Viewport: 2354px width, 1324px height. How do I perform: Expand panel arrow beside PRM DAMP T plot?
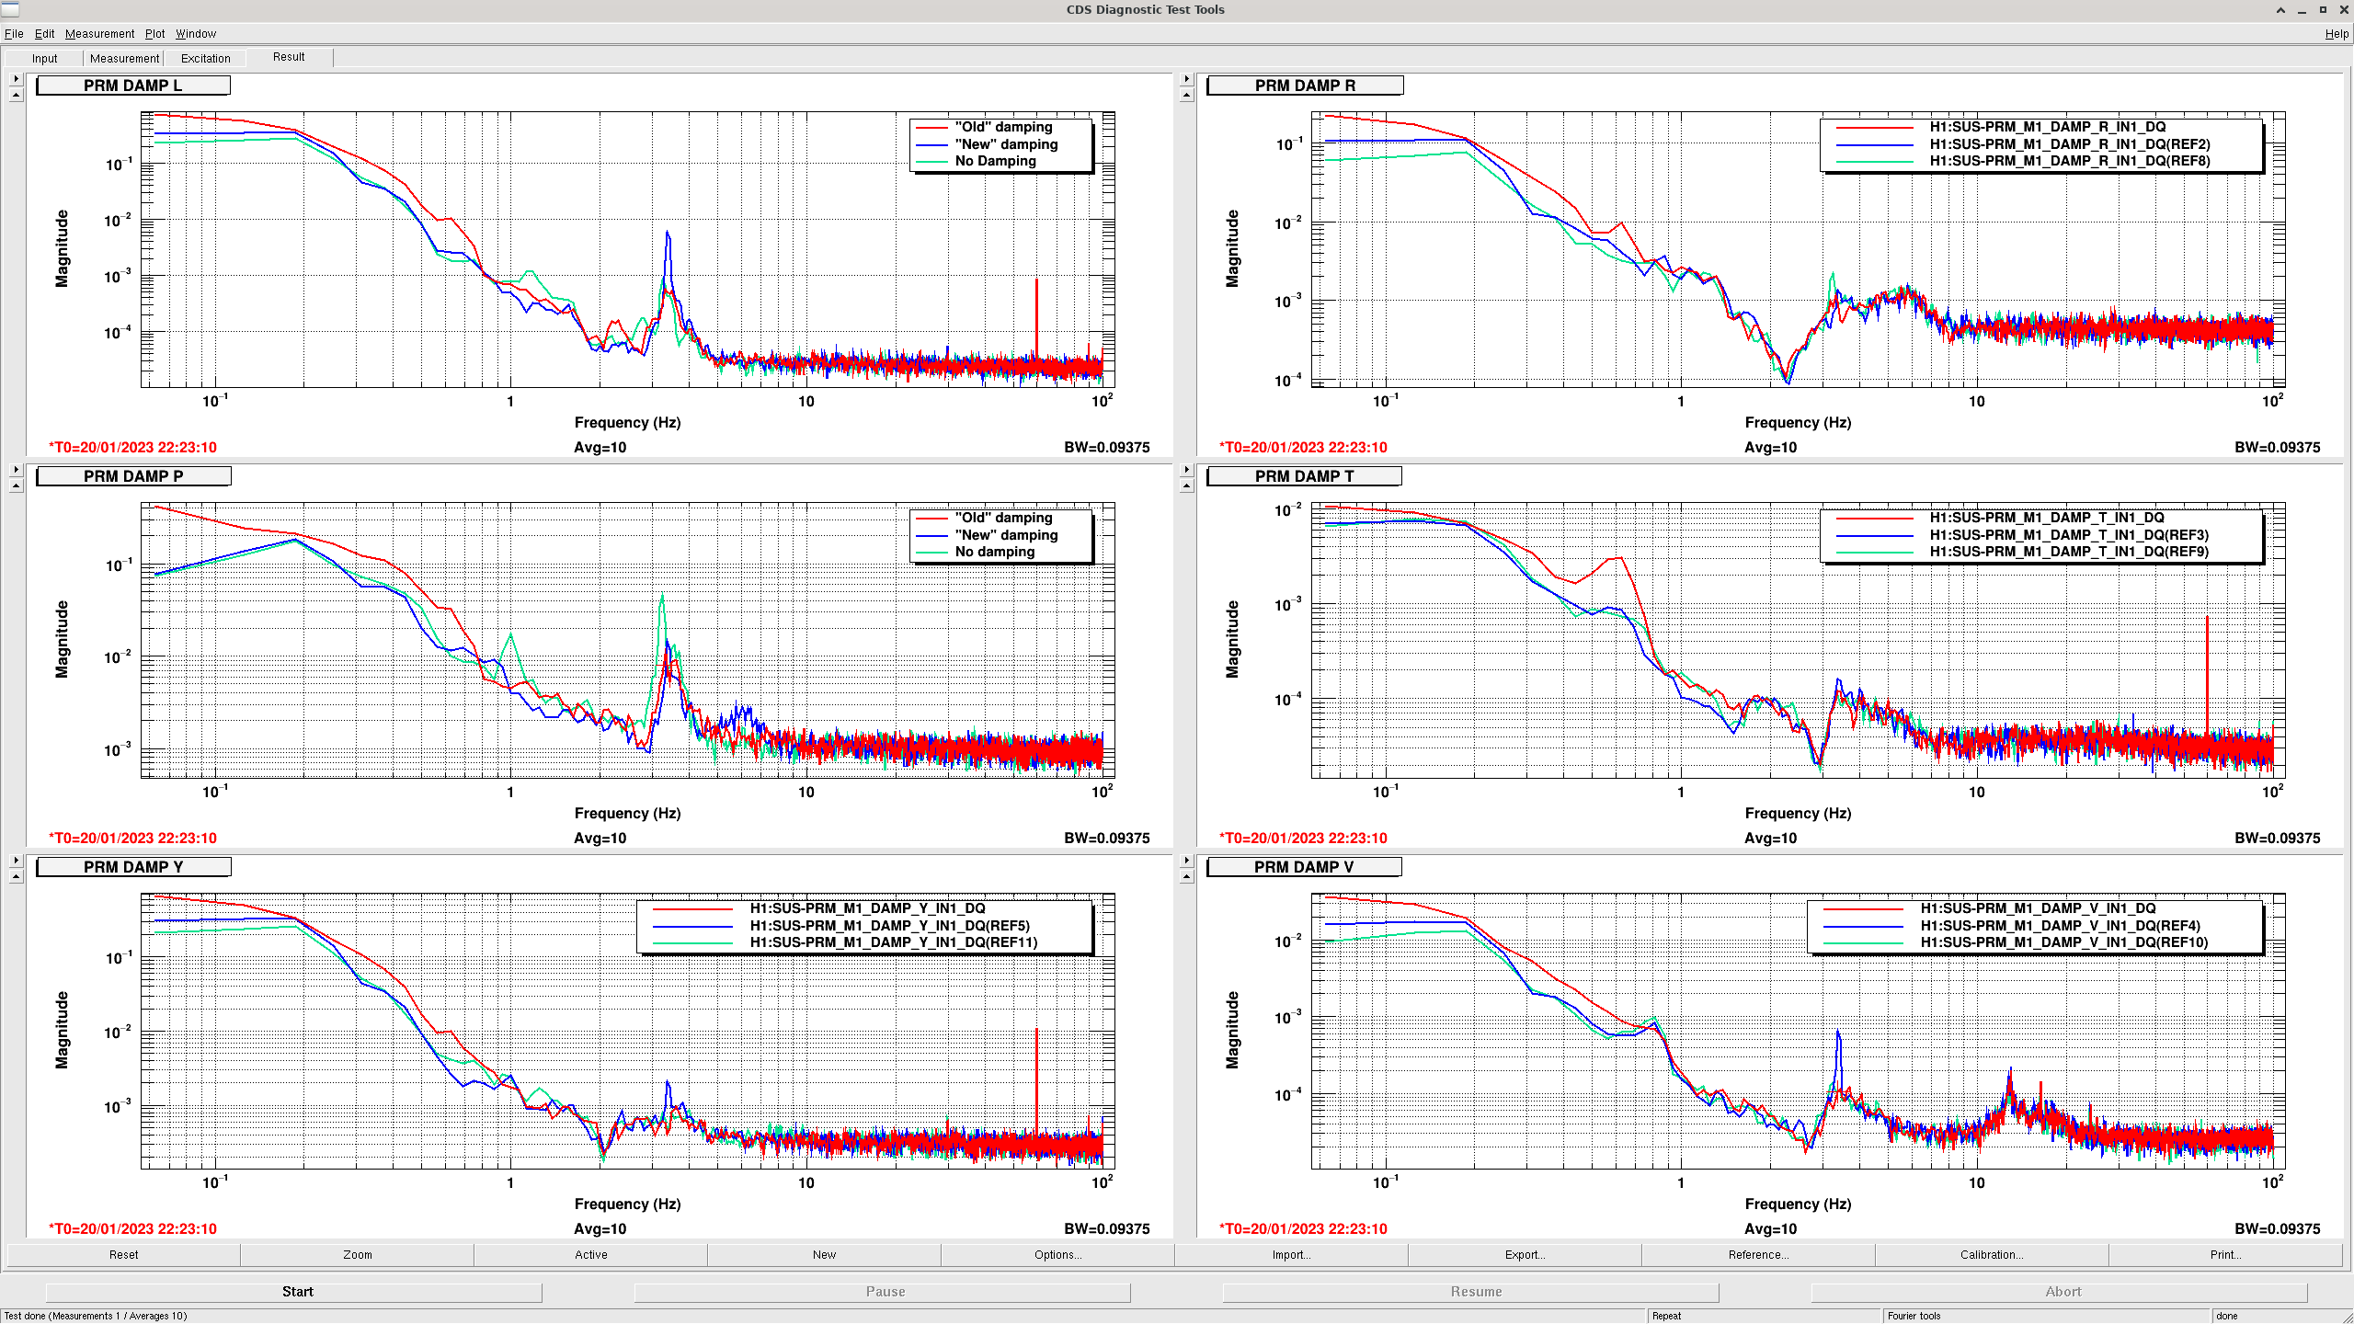tap(1186, 470)
